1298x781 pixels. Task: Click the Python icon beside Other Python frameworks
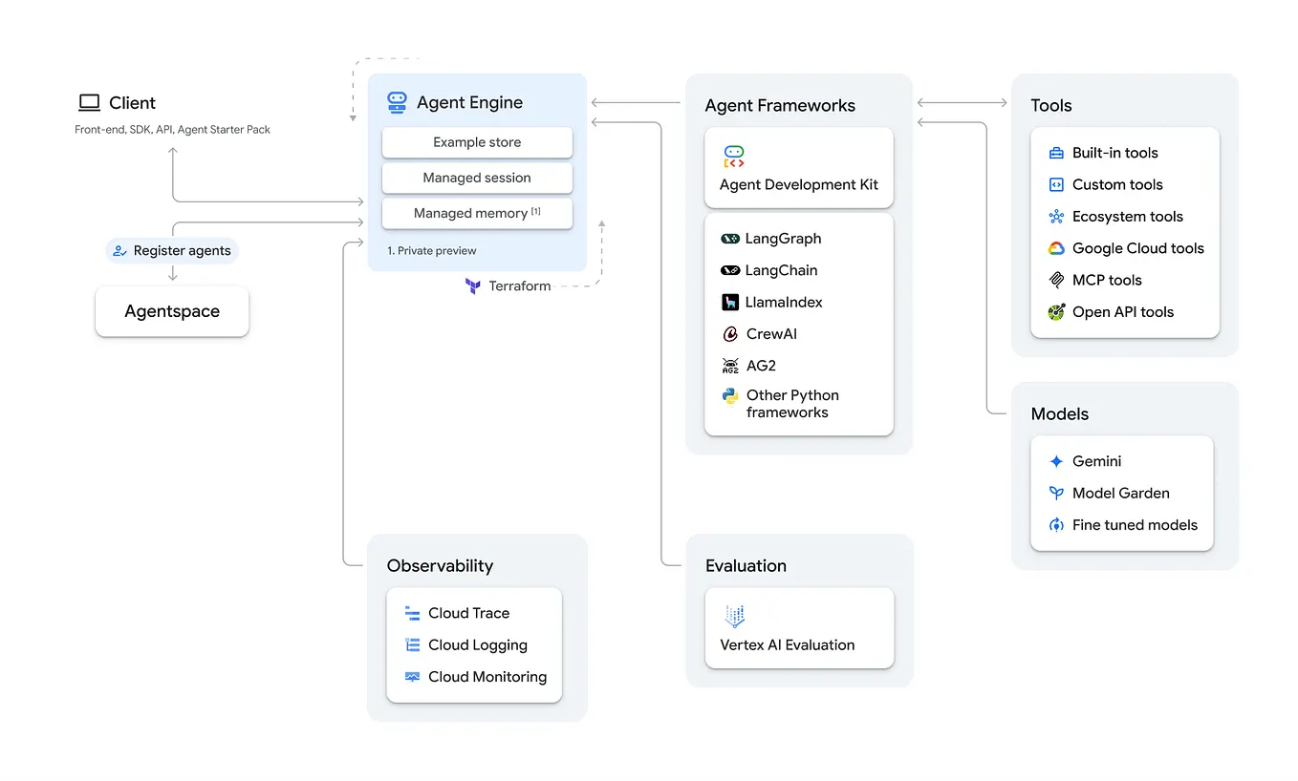coord(731,395)
